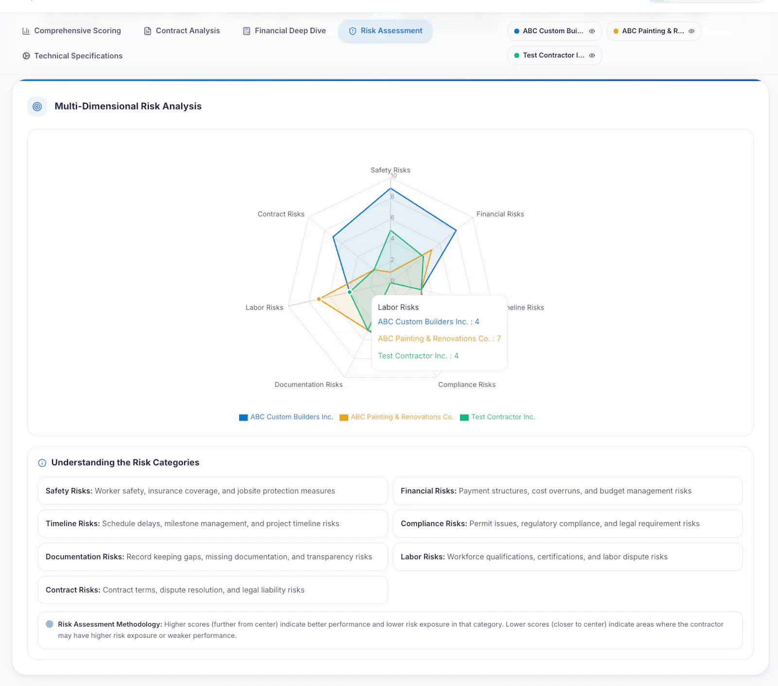
Task: Click the Financial Risks axis label on chart
Action: [500, 214]
